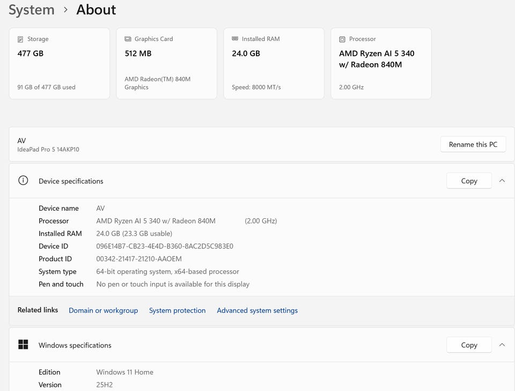
Task: Go back to System in the breadcrumb
Action: [31, 10]
